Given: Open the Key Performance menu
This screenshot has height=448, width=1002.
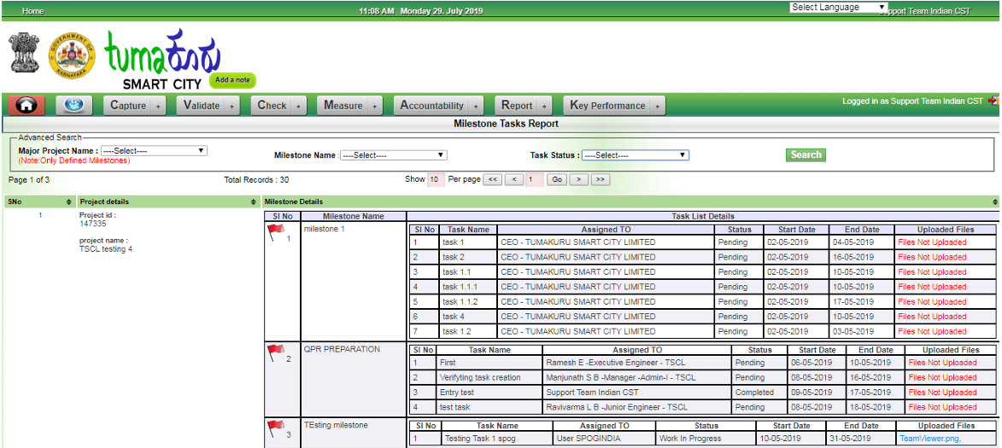Looking at the screenshot, I should [x=613, y=106].
